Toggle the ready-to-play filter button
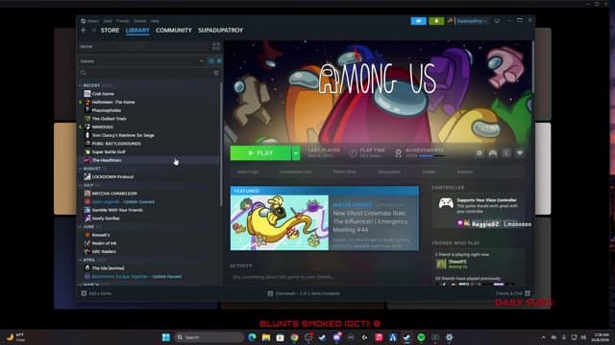Viewport: 615px width, 345px height. tap(219, 61)
